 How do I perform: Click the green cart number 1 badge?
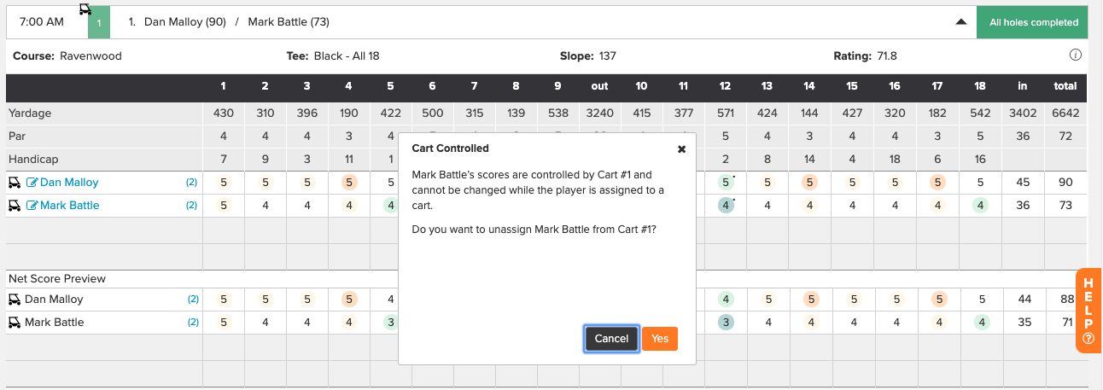tap(99, 23)
